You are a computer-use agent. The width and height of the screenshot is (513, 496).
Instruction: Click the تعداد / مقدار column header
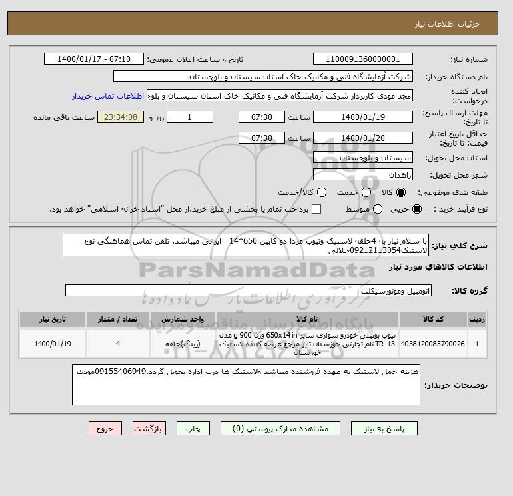coord(118,319)
